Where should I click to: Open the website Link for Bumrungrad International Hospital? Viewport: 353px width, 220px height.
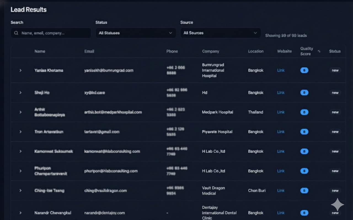[x=280, y=70]
